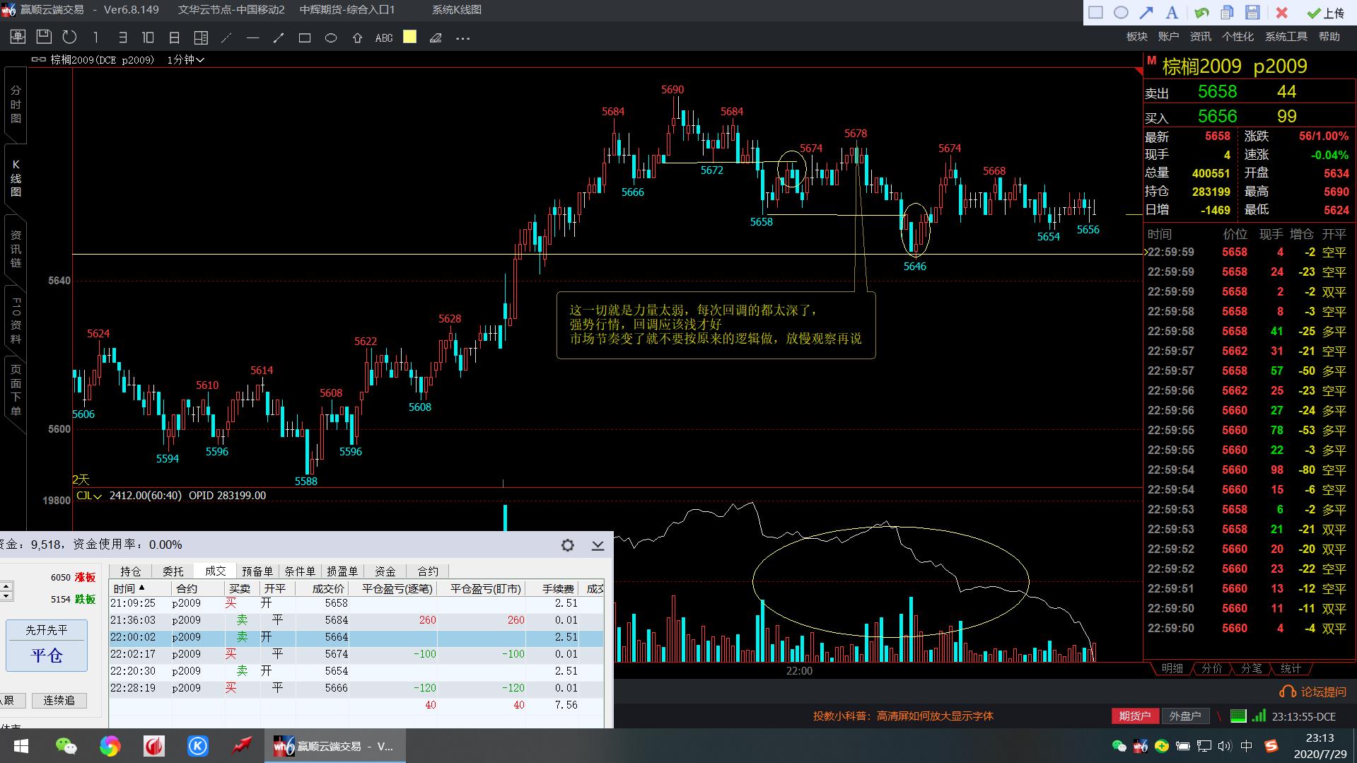Select screenshot rectangle annotation tool

(x=1095, y=12)
